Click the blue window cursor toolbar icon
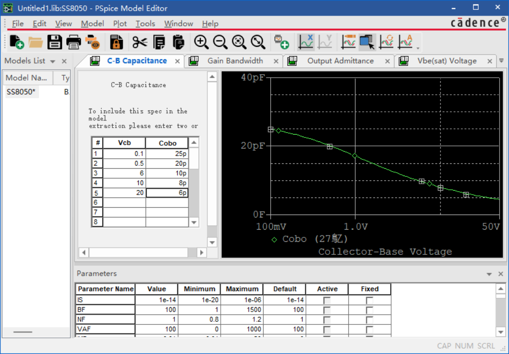The width and height of the screenshot is (509, 354). pos(367,42)
